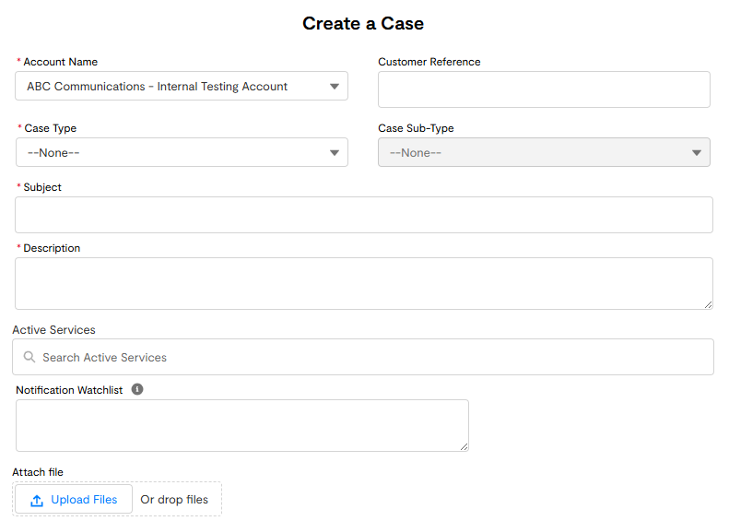Viewport: 729px width, 521px height.
Task: Click the 'Create a Case' heading
Action: [363, 23]
